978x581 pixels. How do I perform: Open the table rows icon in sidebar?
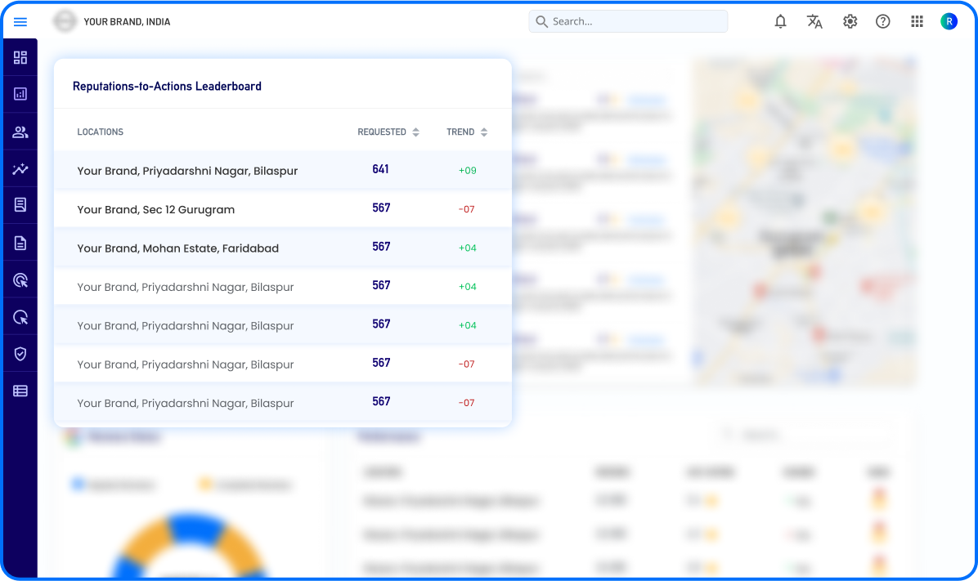(x=20, y=391)
